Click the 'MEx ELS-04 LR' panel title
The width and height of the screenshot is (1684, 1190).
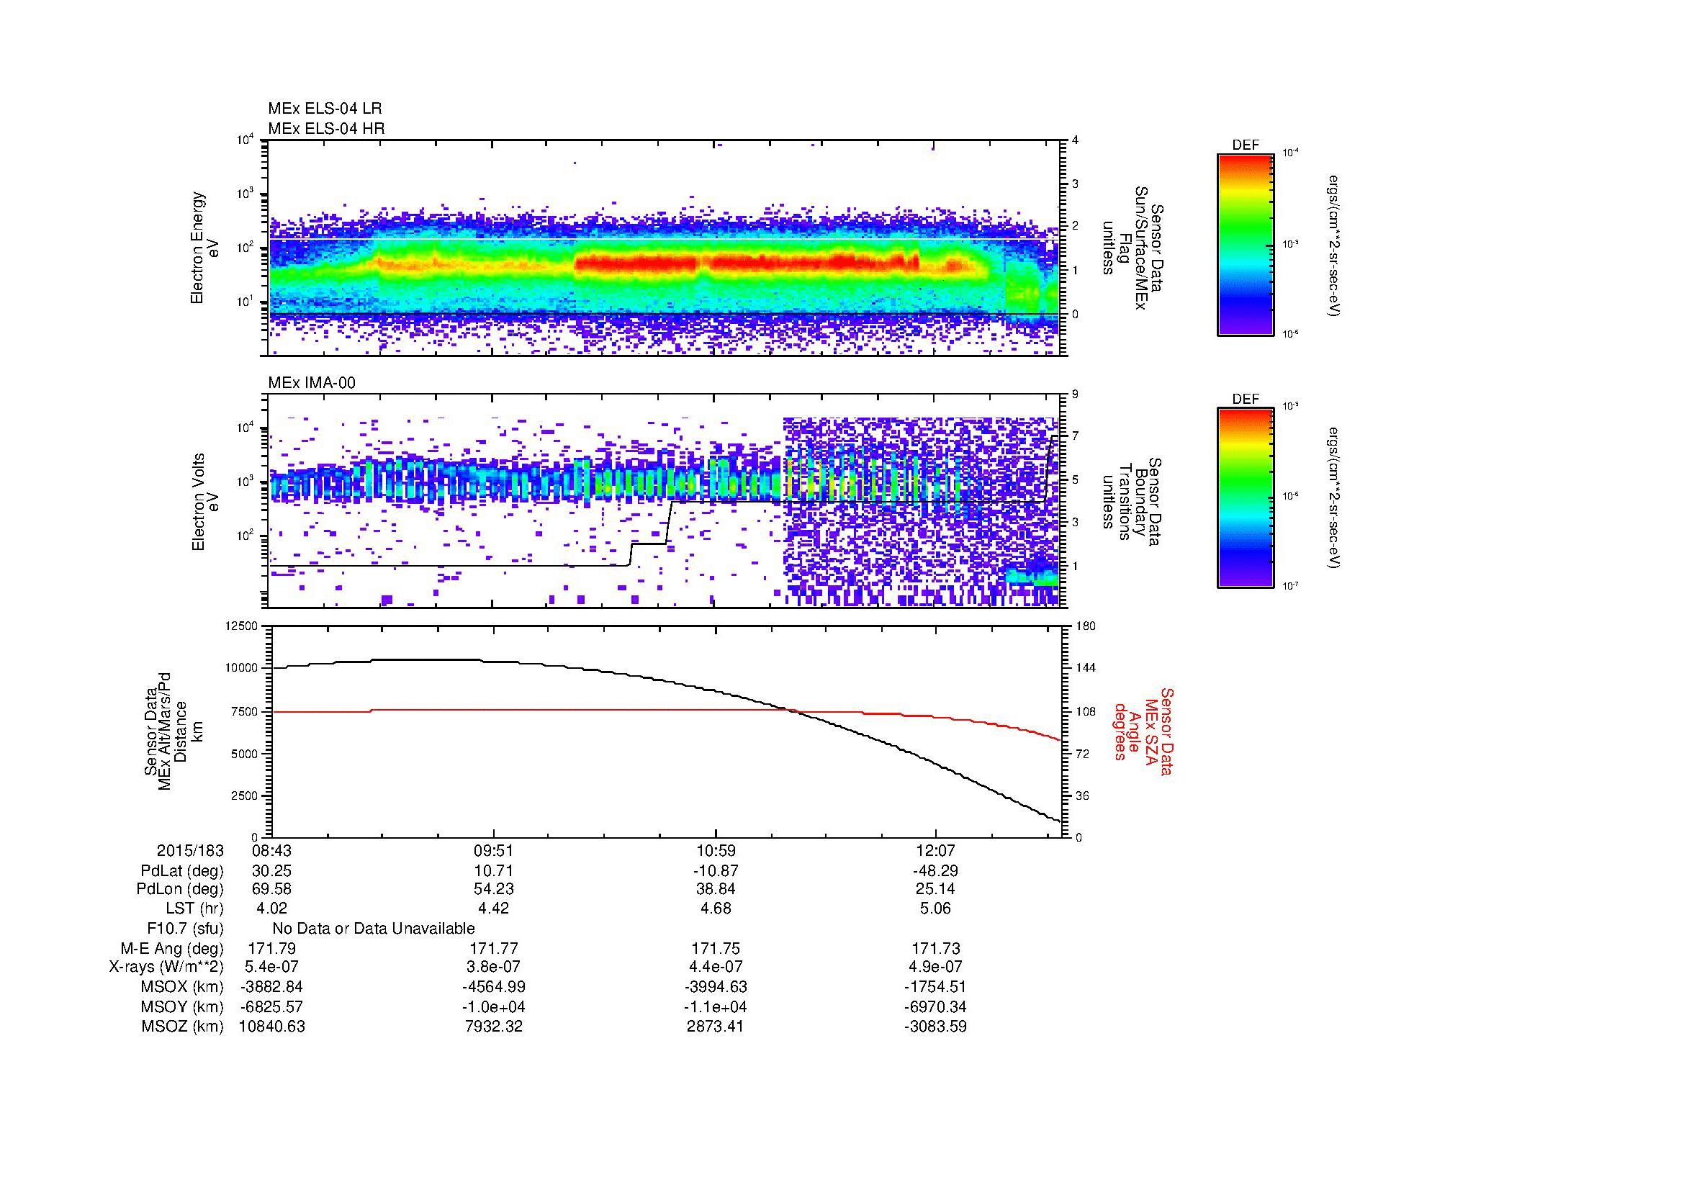324,109
